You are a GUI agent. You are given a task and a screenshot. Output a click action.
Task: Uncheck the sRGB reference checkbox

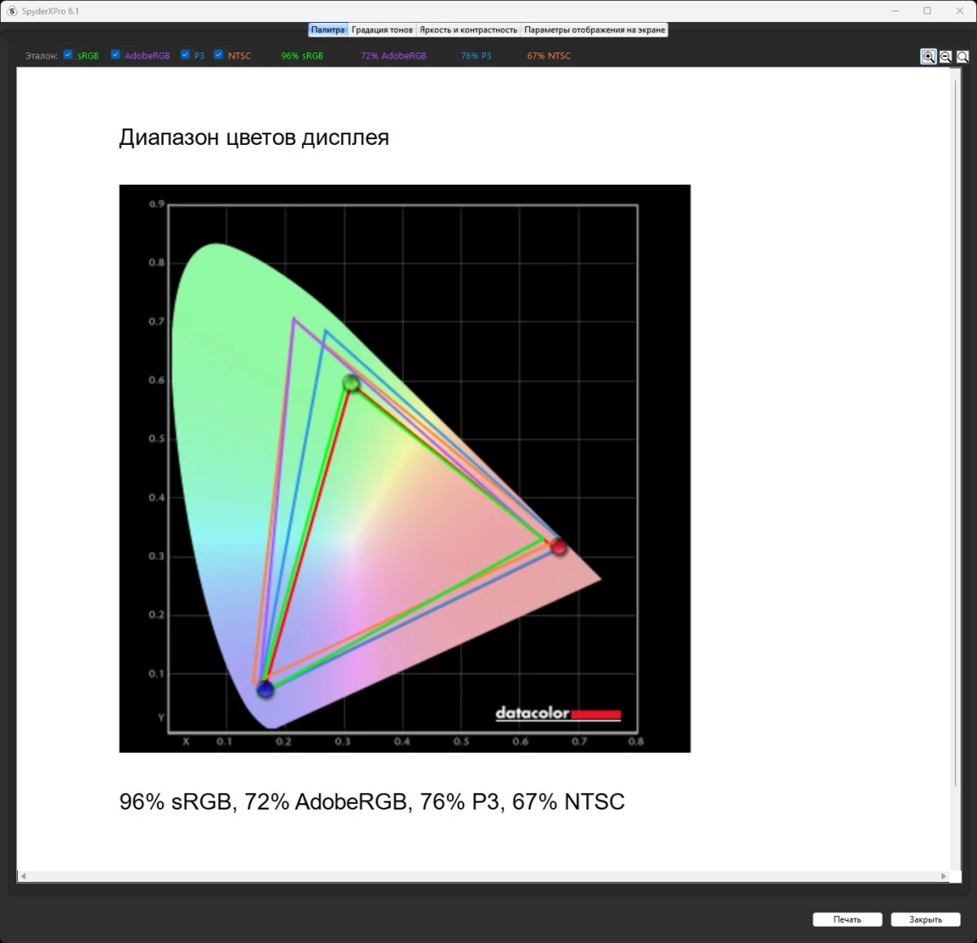click(x=68, y=55)
